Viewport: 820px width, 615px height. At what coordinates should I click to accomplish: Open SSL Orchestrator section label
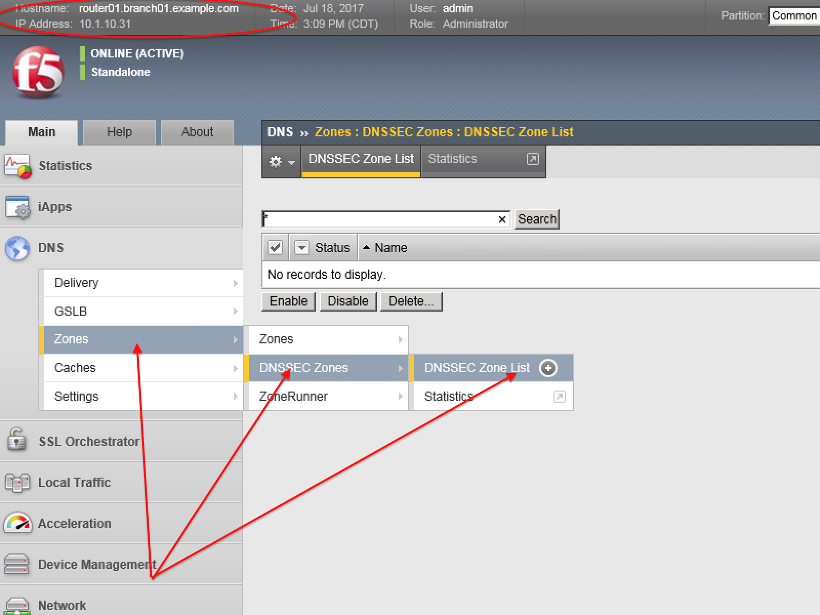tap(89, 442)
